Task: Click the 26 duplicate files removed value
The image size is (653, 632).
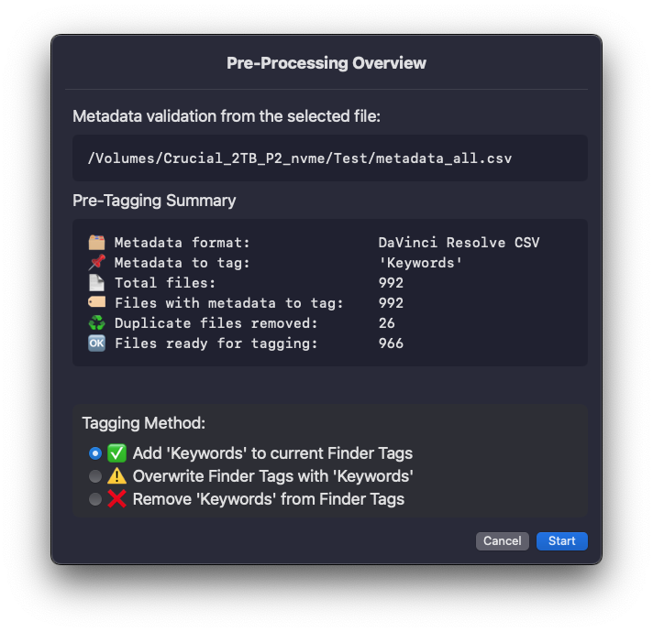Action: pos(387,323)
